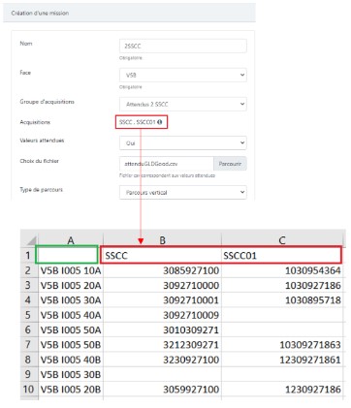Click cell value 1030927186
The width and height of the screenshot is (351, 408).
click(282, 285)
